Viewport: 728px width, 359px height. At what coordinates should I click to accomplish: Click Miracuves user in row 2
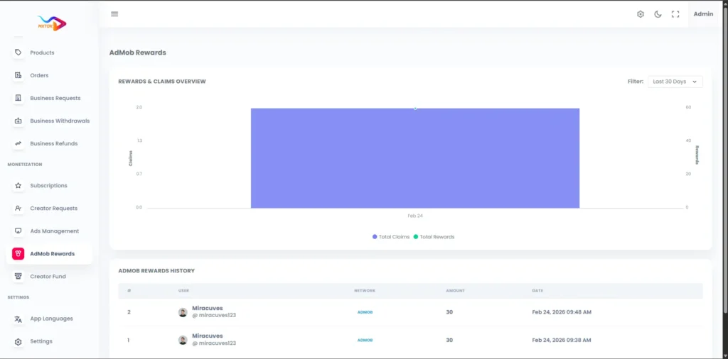(207, 309)
